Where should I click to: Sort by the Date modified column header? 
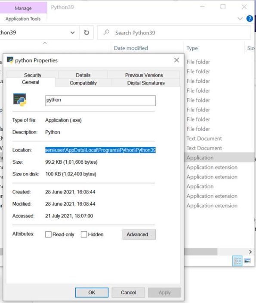(x=131, y=48)
